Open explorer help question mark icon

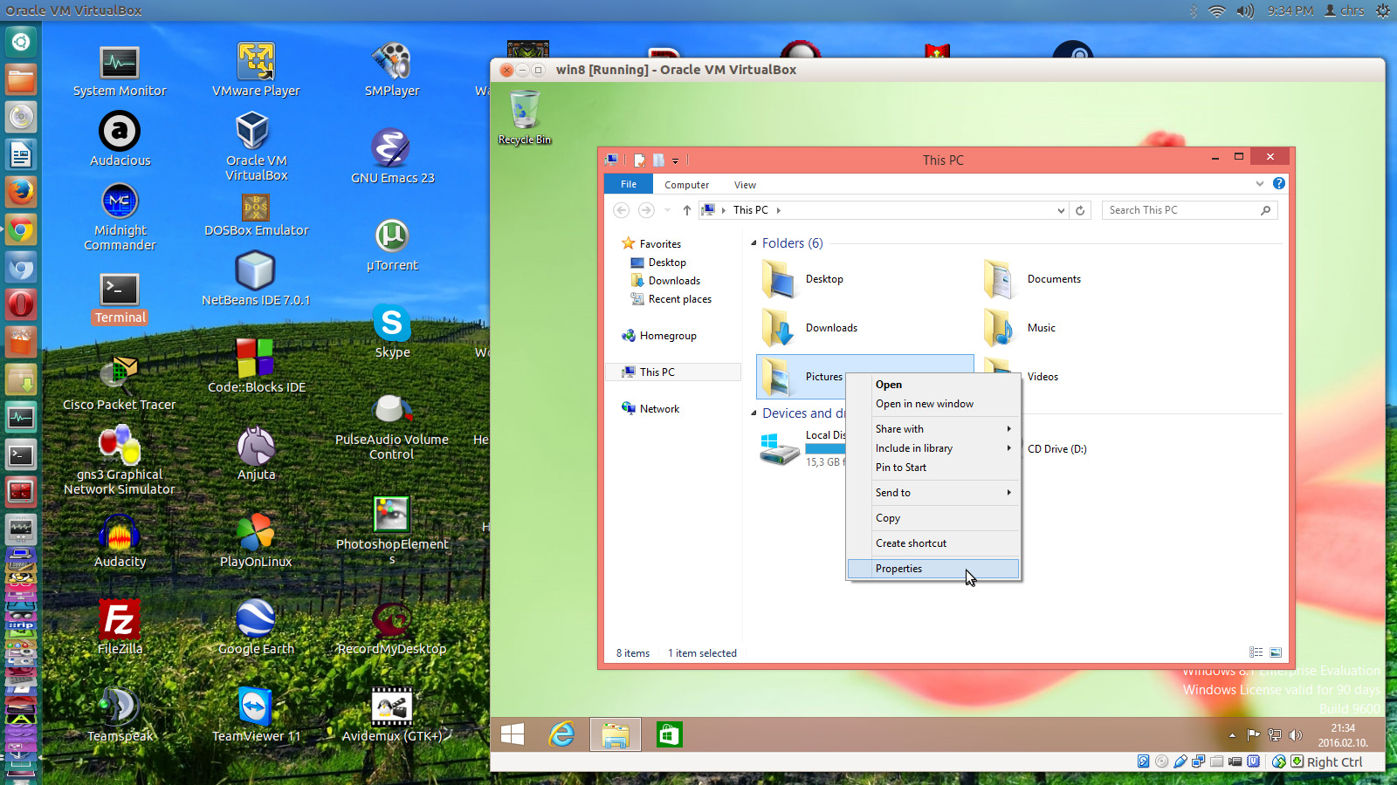1279,183
